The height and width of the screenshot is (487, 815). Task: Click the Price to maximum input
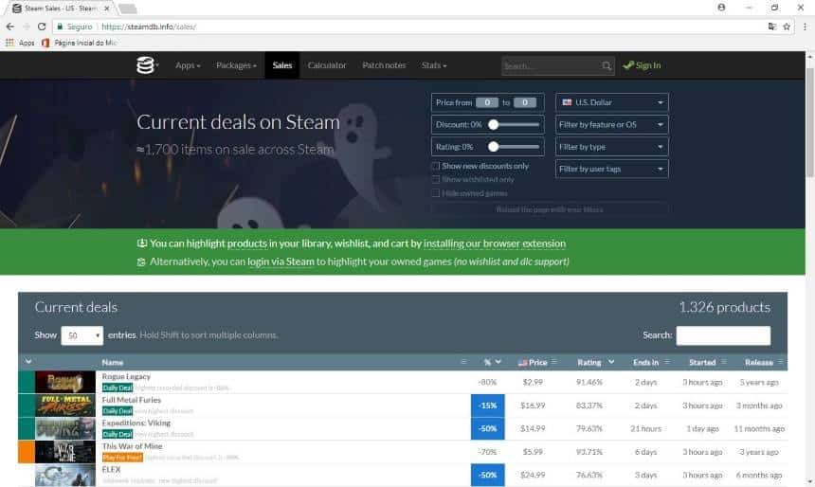(x=525, y=102)
